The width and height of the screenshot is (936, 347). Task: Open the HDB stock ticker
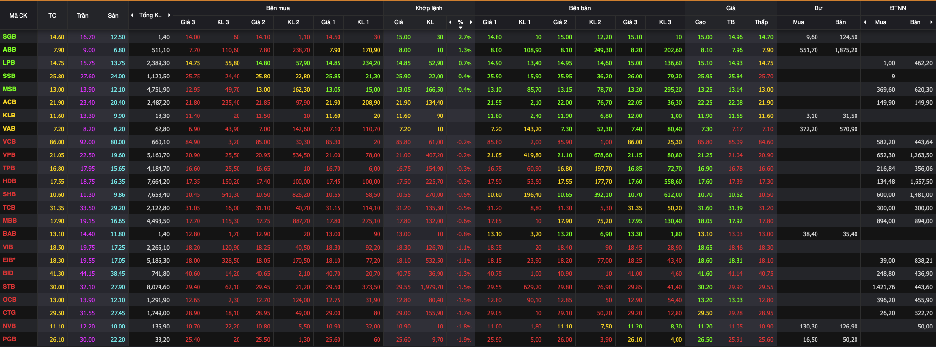(9, 181)
